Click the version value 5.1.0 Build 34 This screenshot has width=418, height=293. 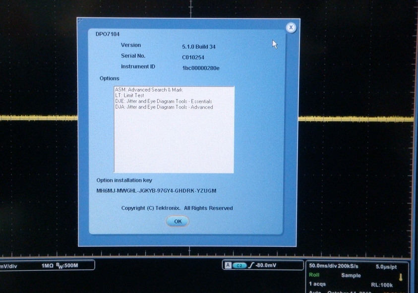[x=199, y=47]
